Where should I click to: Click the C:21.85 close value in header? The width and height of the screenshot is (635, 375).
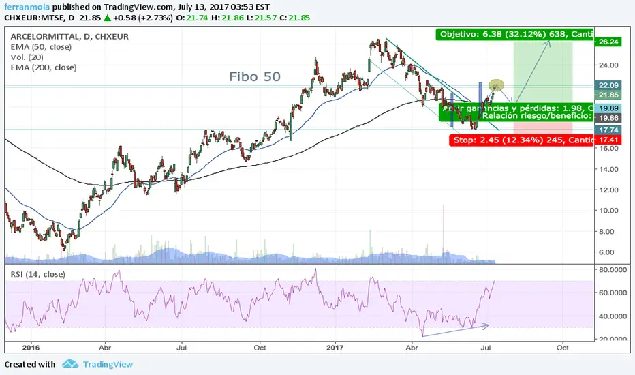click(294, 18)
